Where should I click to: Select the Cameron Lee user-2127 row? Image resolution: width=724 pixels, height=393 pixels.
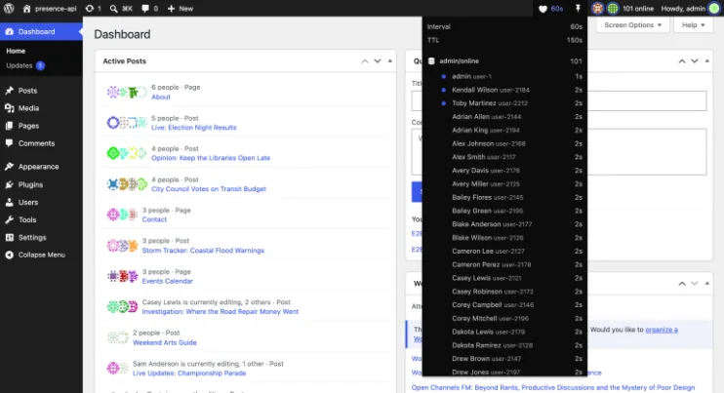[504, 251]
